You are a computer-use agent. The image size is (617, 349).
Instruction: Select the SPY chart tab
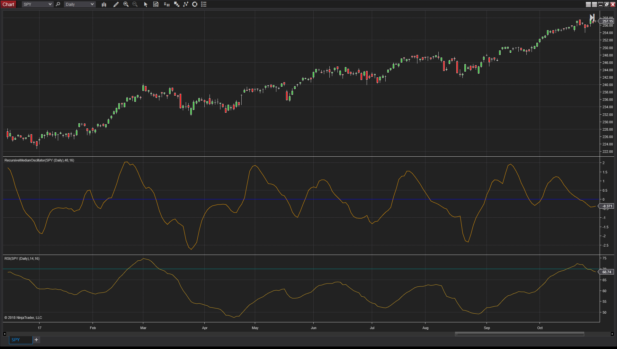(21, 340)
